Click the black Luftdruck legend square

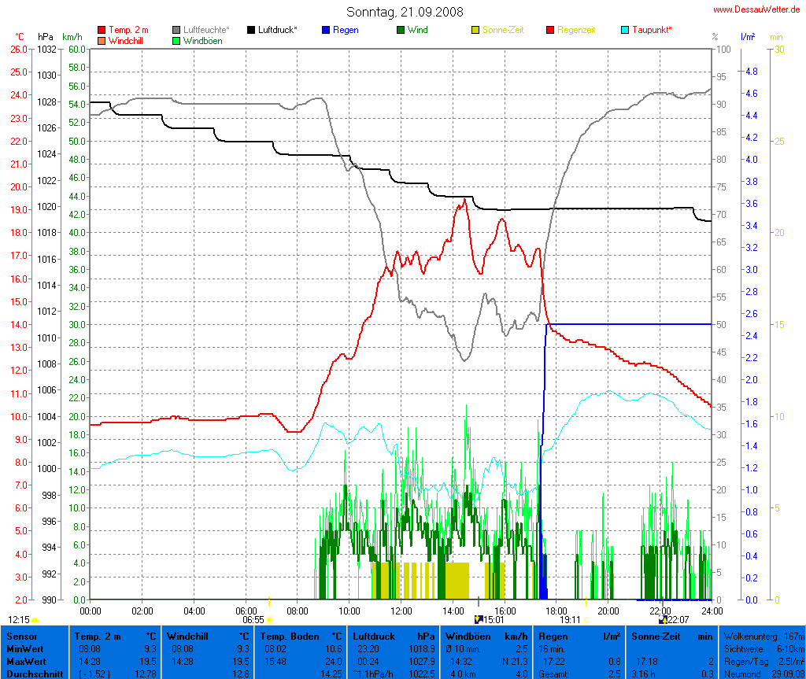251,30
